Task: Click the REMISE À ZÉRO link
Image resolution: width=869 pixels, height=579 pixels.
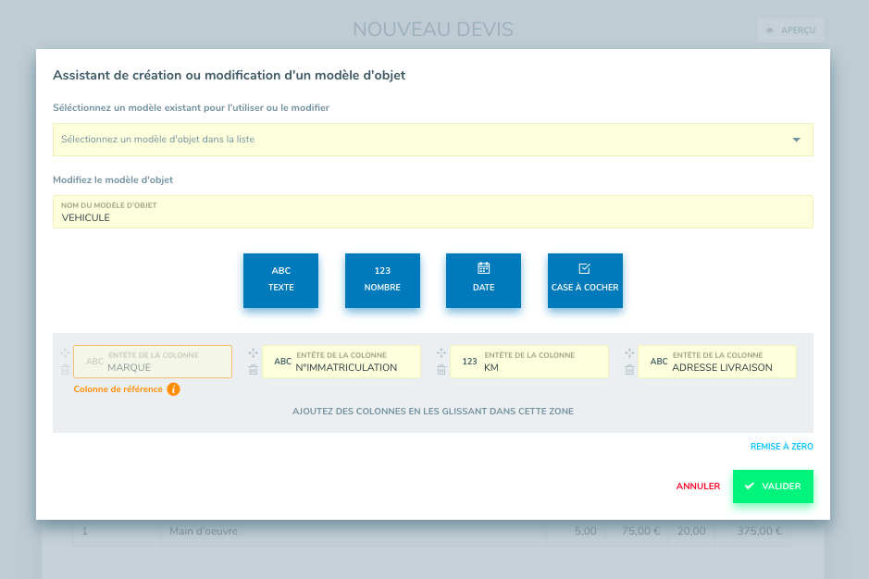Action: point(781,447)
